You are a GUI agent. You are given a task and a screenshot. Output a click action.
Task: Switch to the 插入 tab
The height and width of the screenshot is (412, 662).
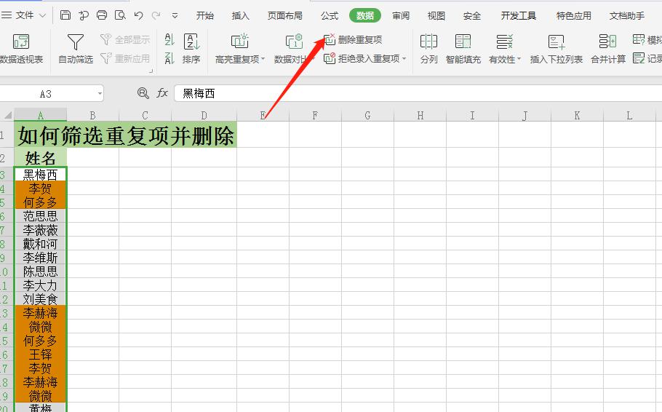pos(241,15)
